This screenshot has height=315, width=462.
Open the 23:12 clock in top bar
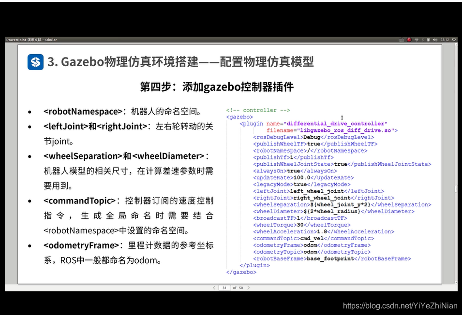(445, 40)
